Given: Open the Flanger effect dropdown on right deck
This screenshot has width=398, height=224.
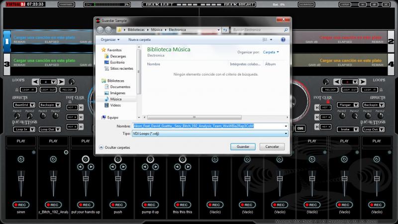Looking at the screenshot, I should 348,105.
